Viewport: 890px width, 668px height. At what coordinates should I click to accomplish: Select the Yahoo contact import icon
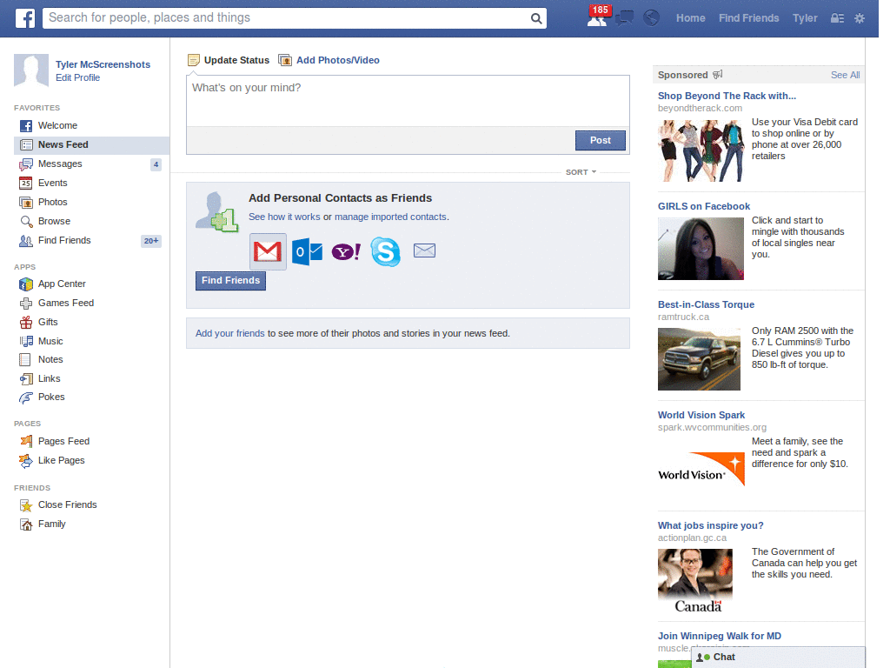[346, 251]
